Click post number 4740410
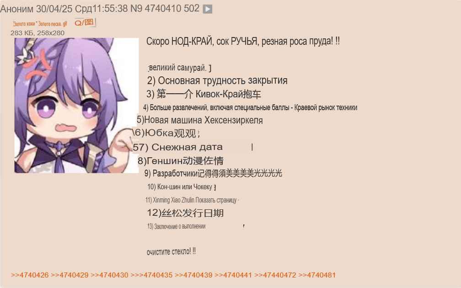Image resolution: width=461 pixels, height=288 pixels. 163,9
